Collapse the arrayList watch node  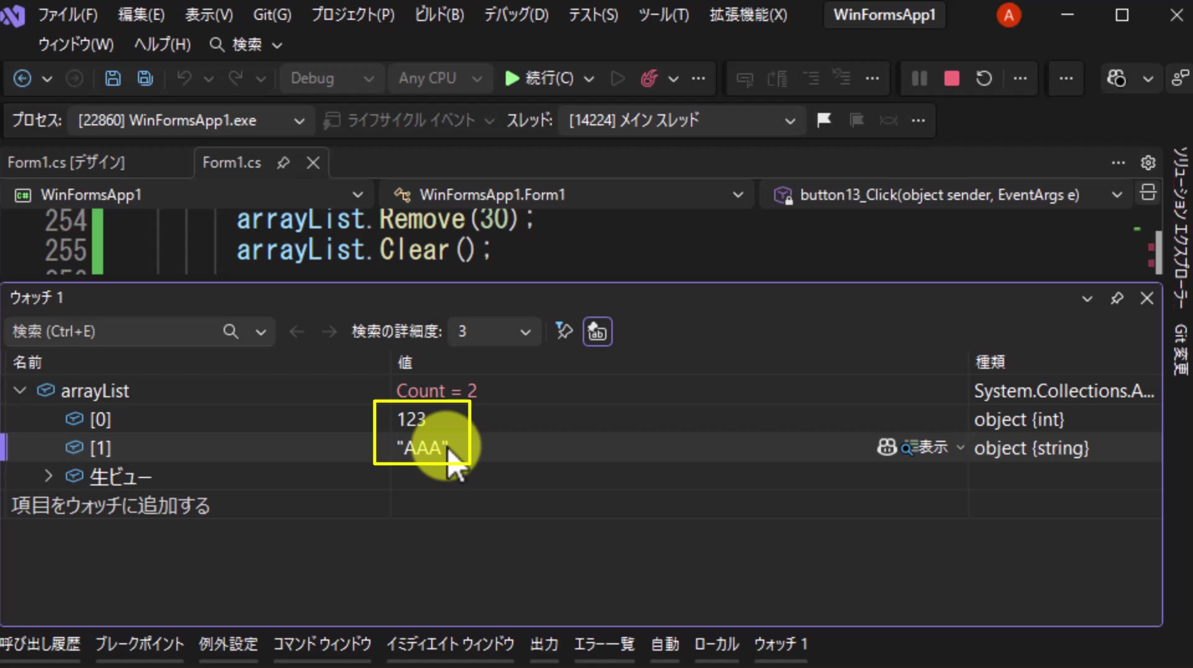20,390
